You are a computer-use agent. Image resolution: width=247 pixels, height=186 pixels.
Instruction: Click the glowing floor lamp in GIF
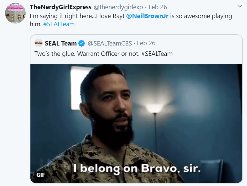154,109
